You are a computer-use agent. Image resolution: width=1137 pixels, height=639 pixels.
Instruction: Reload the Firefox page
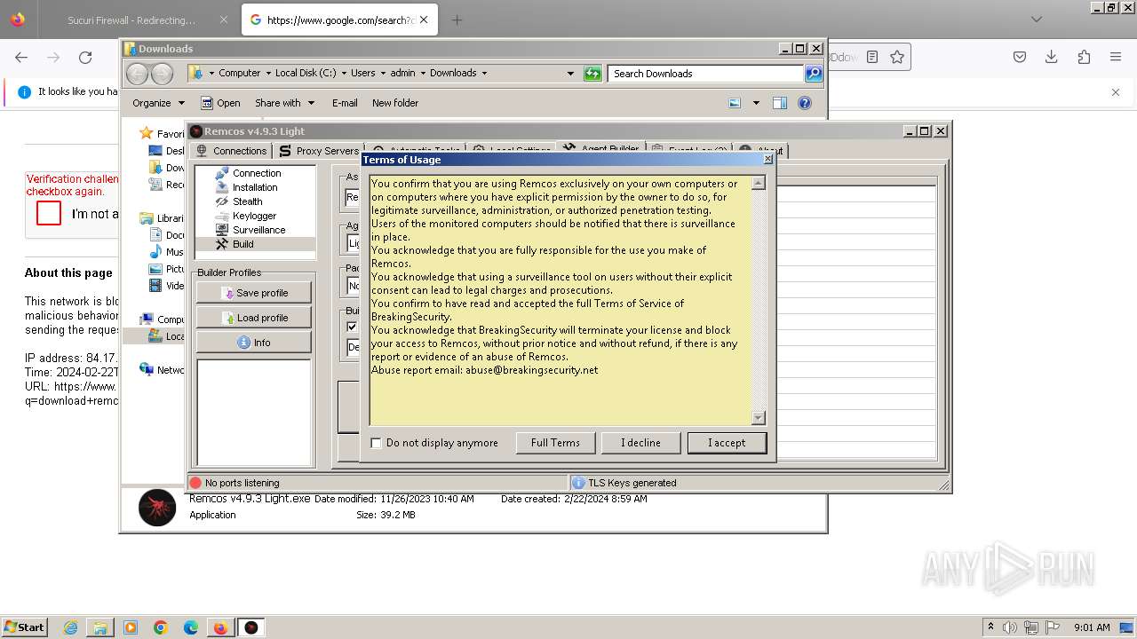coord(85,57)
